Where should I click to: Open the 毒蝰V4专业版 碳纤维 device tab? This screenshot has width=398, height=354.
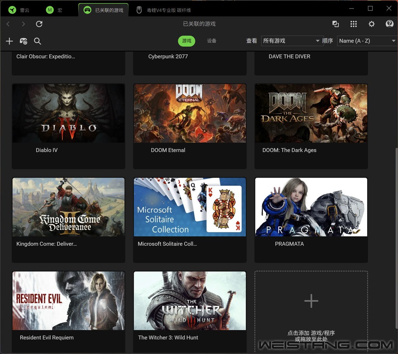point(164,10)
